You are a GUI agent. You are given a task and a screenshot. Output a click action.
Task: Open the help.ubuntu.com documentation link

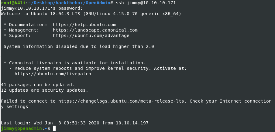tap(84, 25)
